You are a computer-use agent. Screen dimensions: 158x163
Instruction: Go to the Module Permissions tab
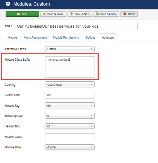66,37
